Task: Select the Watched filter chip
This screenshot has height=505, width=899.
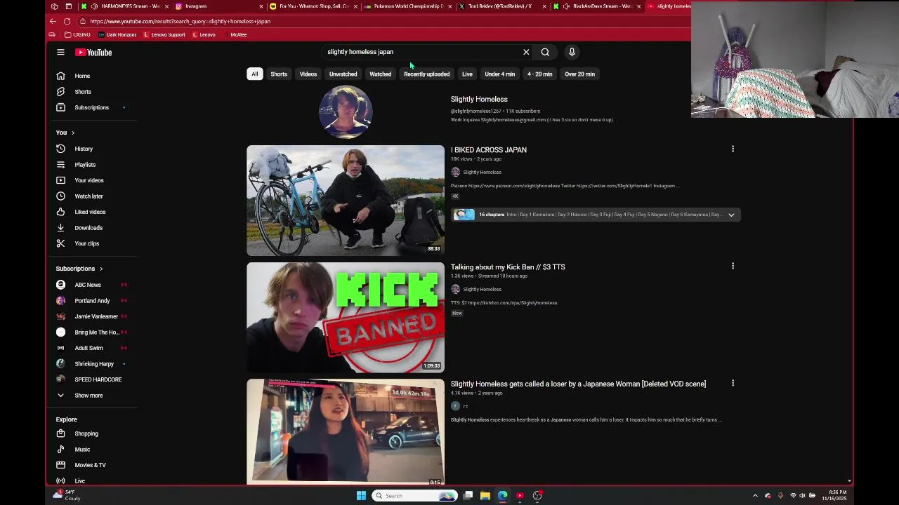Action: click(x=380, y=74)
